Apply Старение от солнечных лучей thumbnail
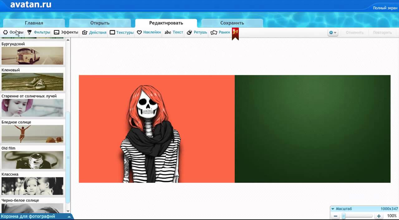This screenshot has width=399, height=220. click(x=32, y=108)
